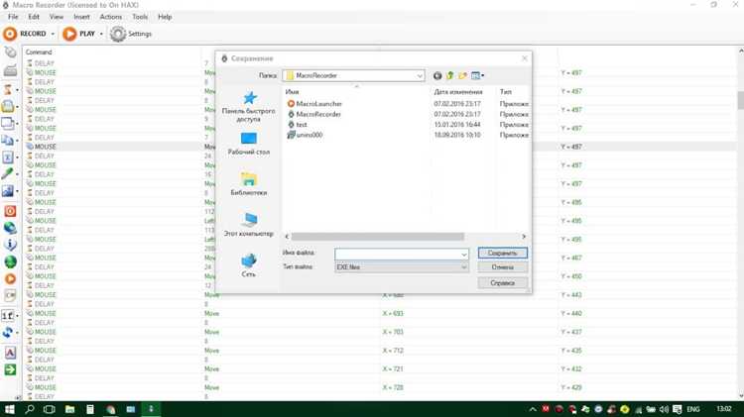This screenshot has height=417, width=744.
Task: Click the Command column header
Action: click(39, 52)
